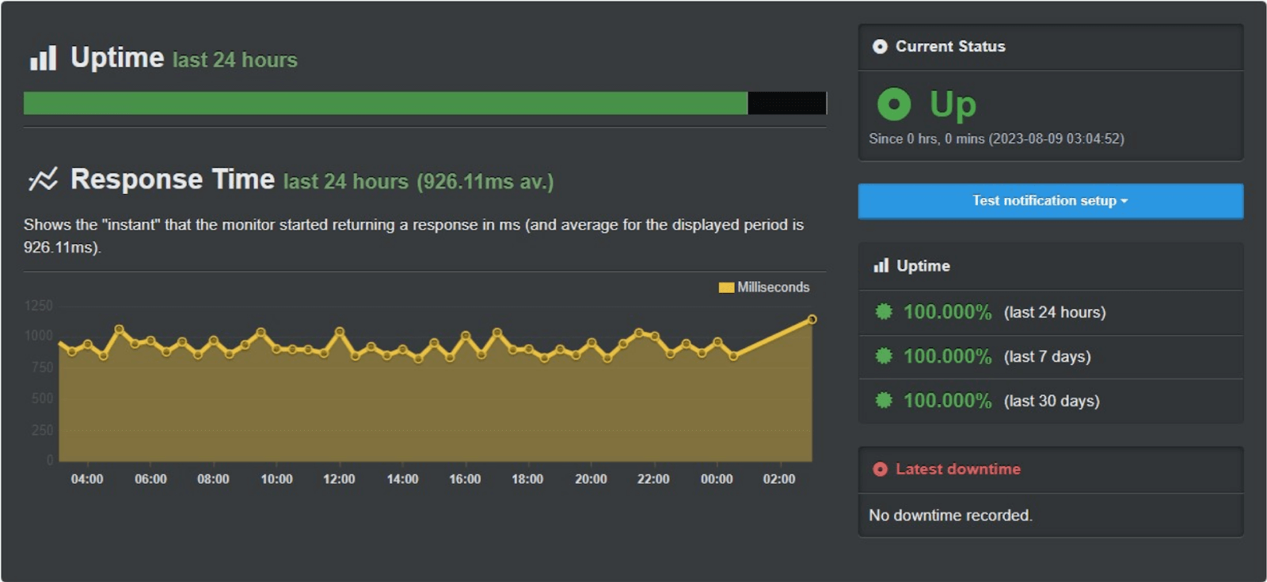Click the 1250 y-axis value
This screenshot has height=582, width=1267.
pos(39,306)
